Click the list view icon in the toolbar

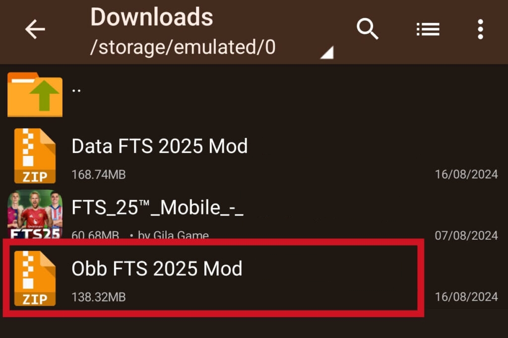(428, 30)
